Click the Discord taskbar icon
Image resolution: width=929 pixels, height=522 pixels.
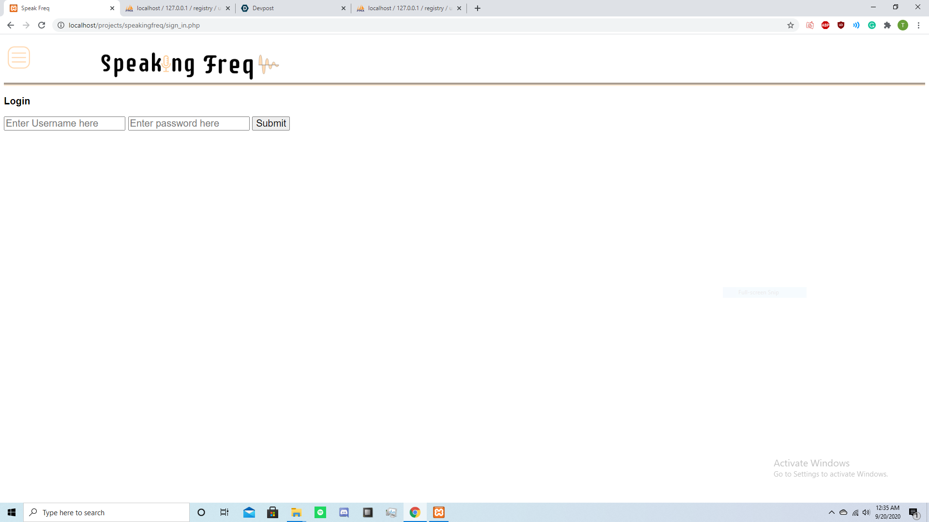tap(344, 512)
